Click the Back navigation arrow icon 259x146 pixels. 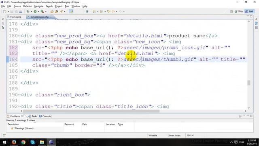(x=113, y=11)
